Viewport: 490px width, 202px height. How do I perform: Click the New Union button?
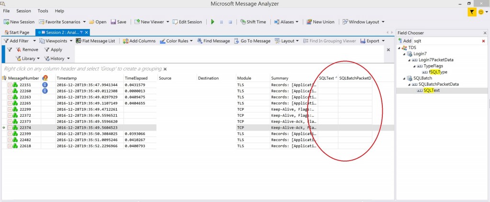(320, 22)
